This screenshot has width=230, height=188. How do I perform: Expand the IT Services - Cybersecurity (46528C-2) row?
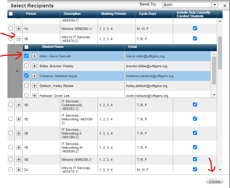pyautogui.click(x=19, y=105)
